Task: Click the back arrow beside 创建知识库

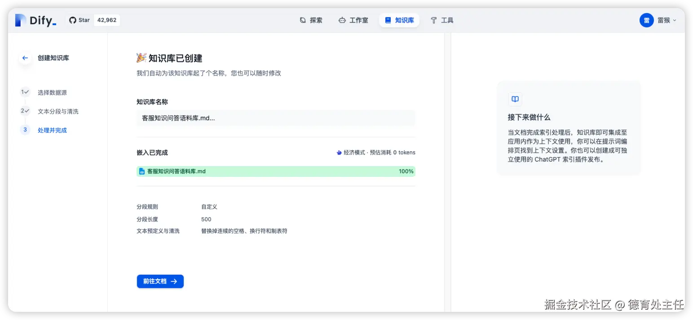Action: pos(25,58)
